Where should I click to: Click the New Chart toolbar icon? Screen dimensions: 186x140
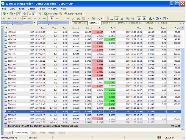(x=4, y=14)
